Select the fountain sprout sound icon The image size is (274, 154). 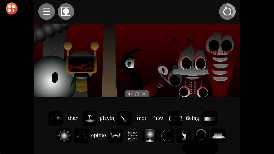(90, 118)
